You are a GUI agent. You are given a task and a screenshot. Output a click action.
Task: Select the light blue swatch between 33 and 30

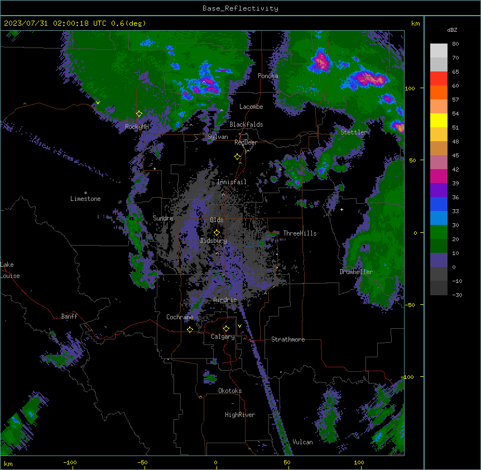point(439,218)
